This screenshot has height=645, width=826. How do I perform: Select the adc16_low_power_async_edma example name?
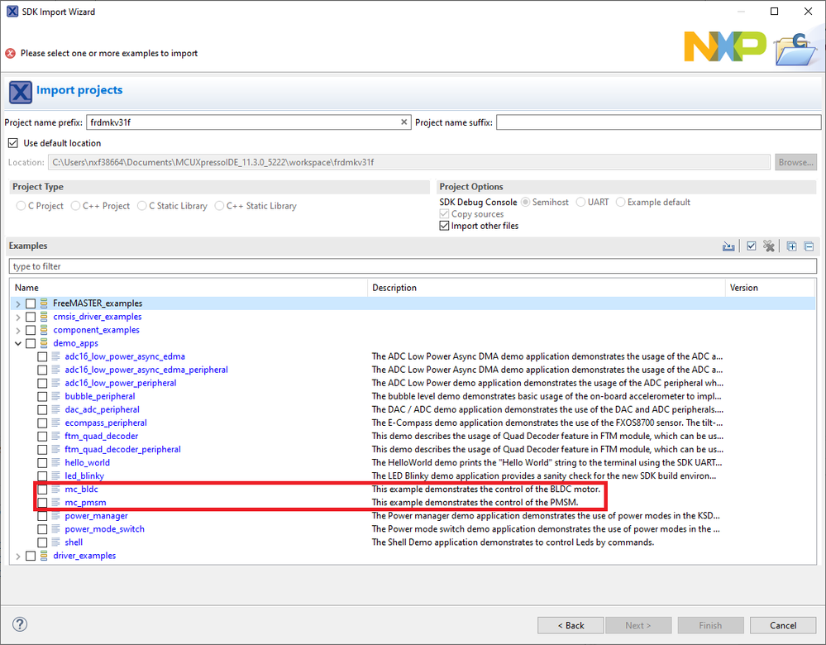click(x=125, y=356)
